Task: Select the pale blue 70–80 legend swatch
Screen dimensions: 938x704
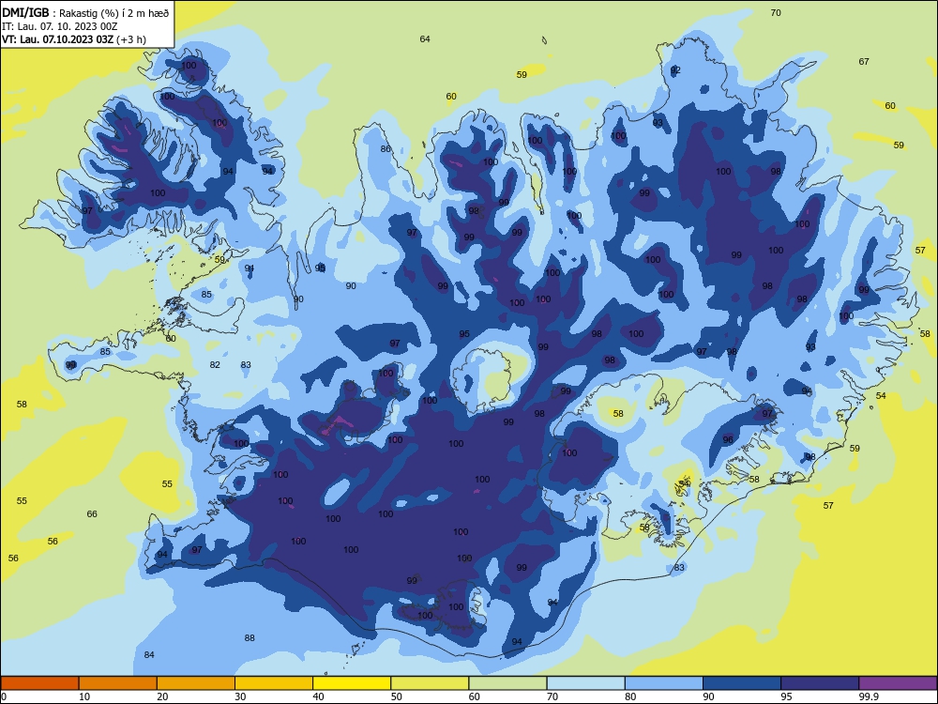Action: [585, 683]
